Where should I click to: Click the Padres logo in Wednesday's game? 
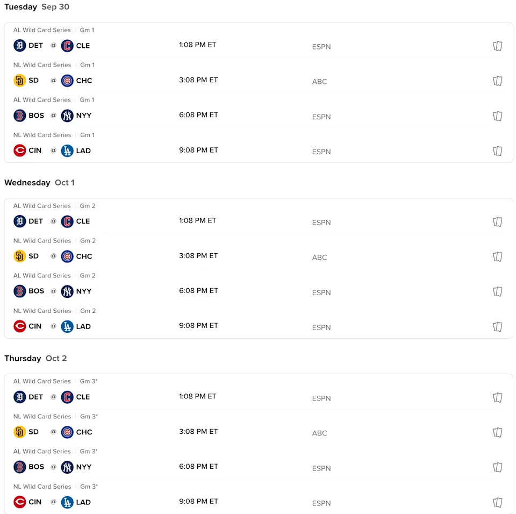coord(20,256)
